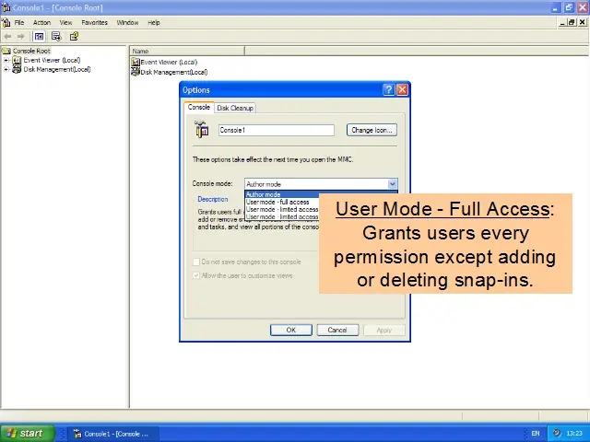This screenshot has width=590, height=442.
Task: Switch to the Disk Cleanup tab
Action: point(235,108)
